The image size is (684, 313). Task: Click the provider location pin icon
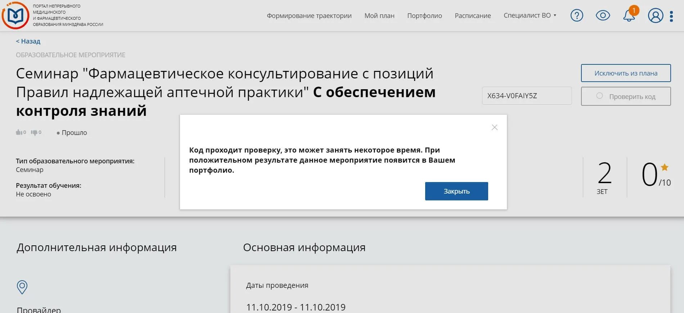pos(22,287)
